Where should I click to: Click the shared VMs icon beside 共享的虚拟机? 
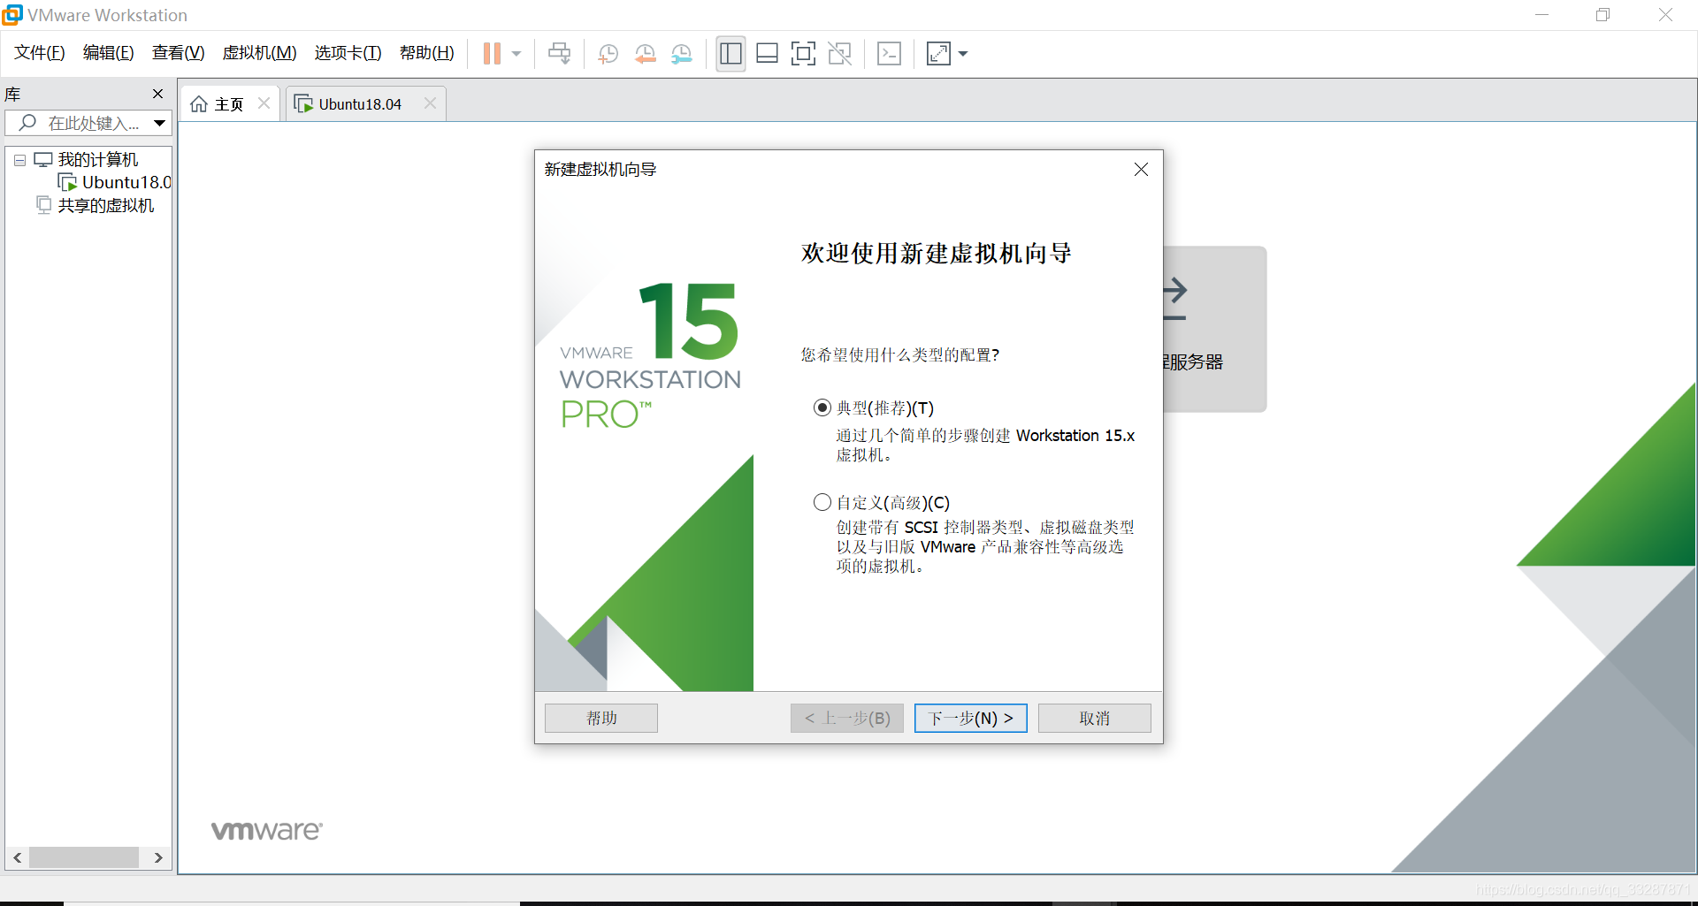tap(44, 205)
